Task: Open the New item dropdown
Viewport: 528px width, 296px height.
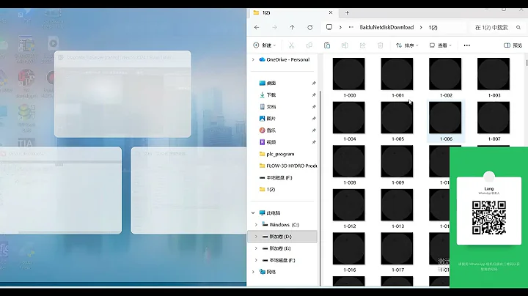Action: (x=264, y=45)
